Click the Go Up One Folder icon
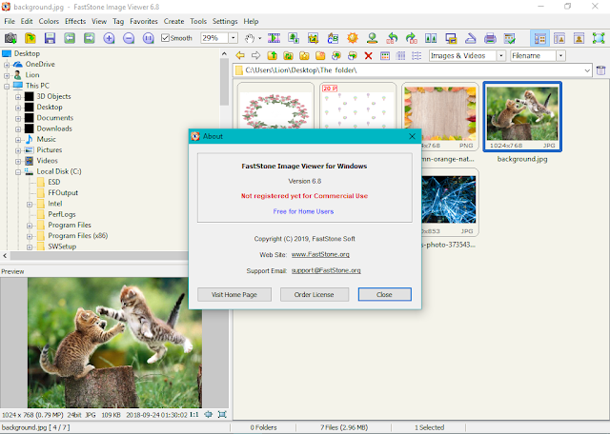This screenshot has width=610, height=434. point(273,55)
